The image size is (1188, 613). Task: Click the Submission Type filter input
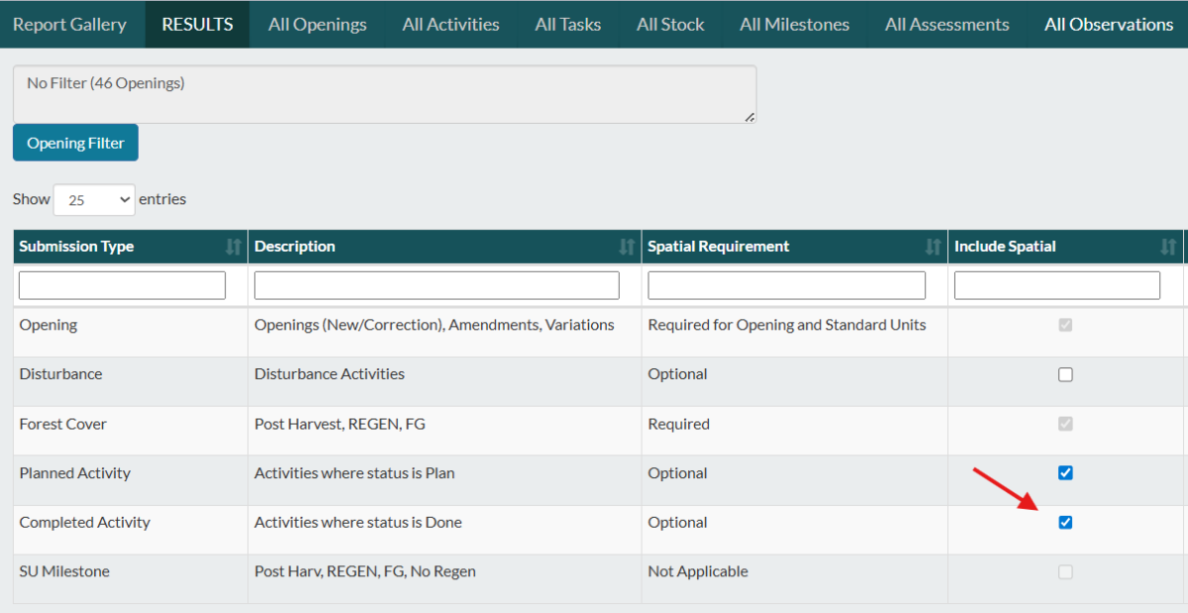pyautogui.click(x=122, y=286)
